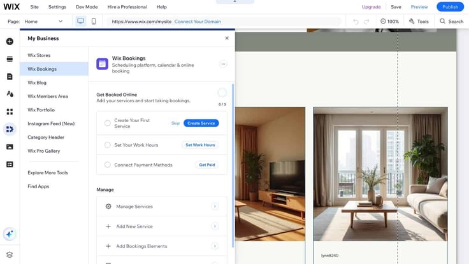Screen dimensions: 469x264
Task: Tick the Set Your Work Hours circle
Action: pos(108,145)
